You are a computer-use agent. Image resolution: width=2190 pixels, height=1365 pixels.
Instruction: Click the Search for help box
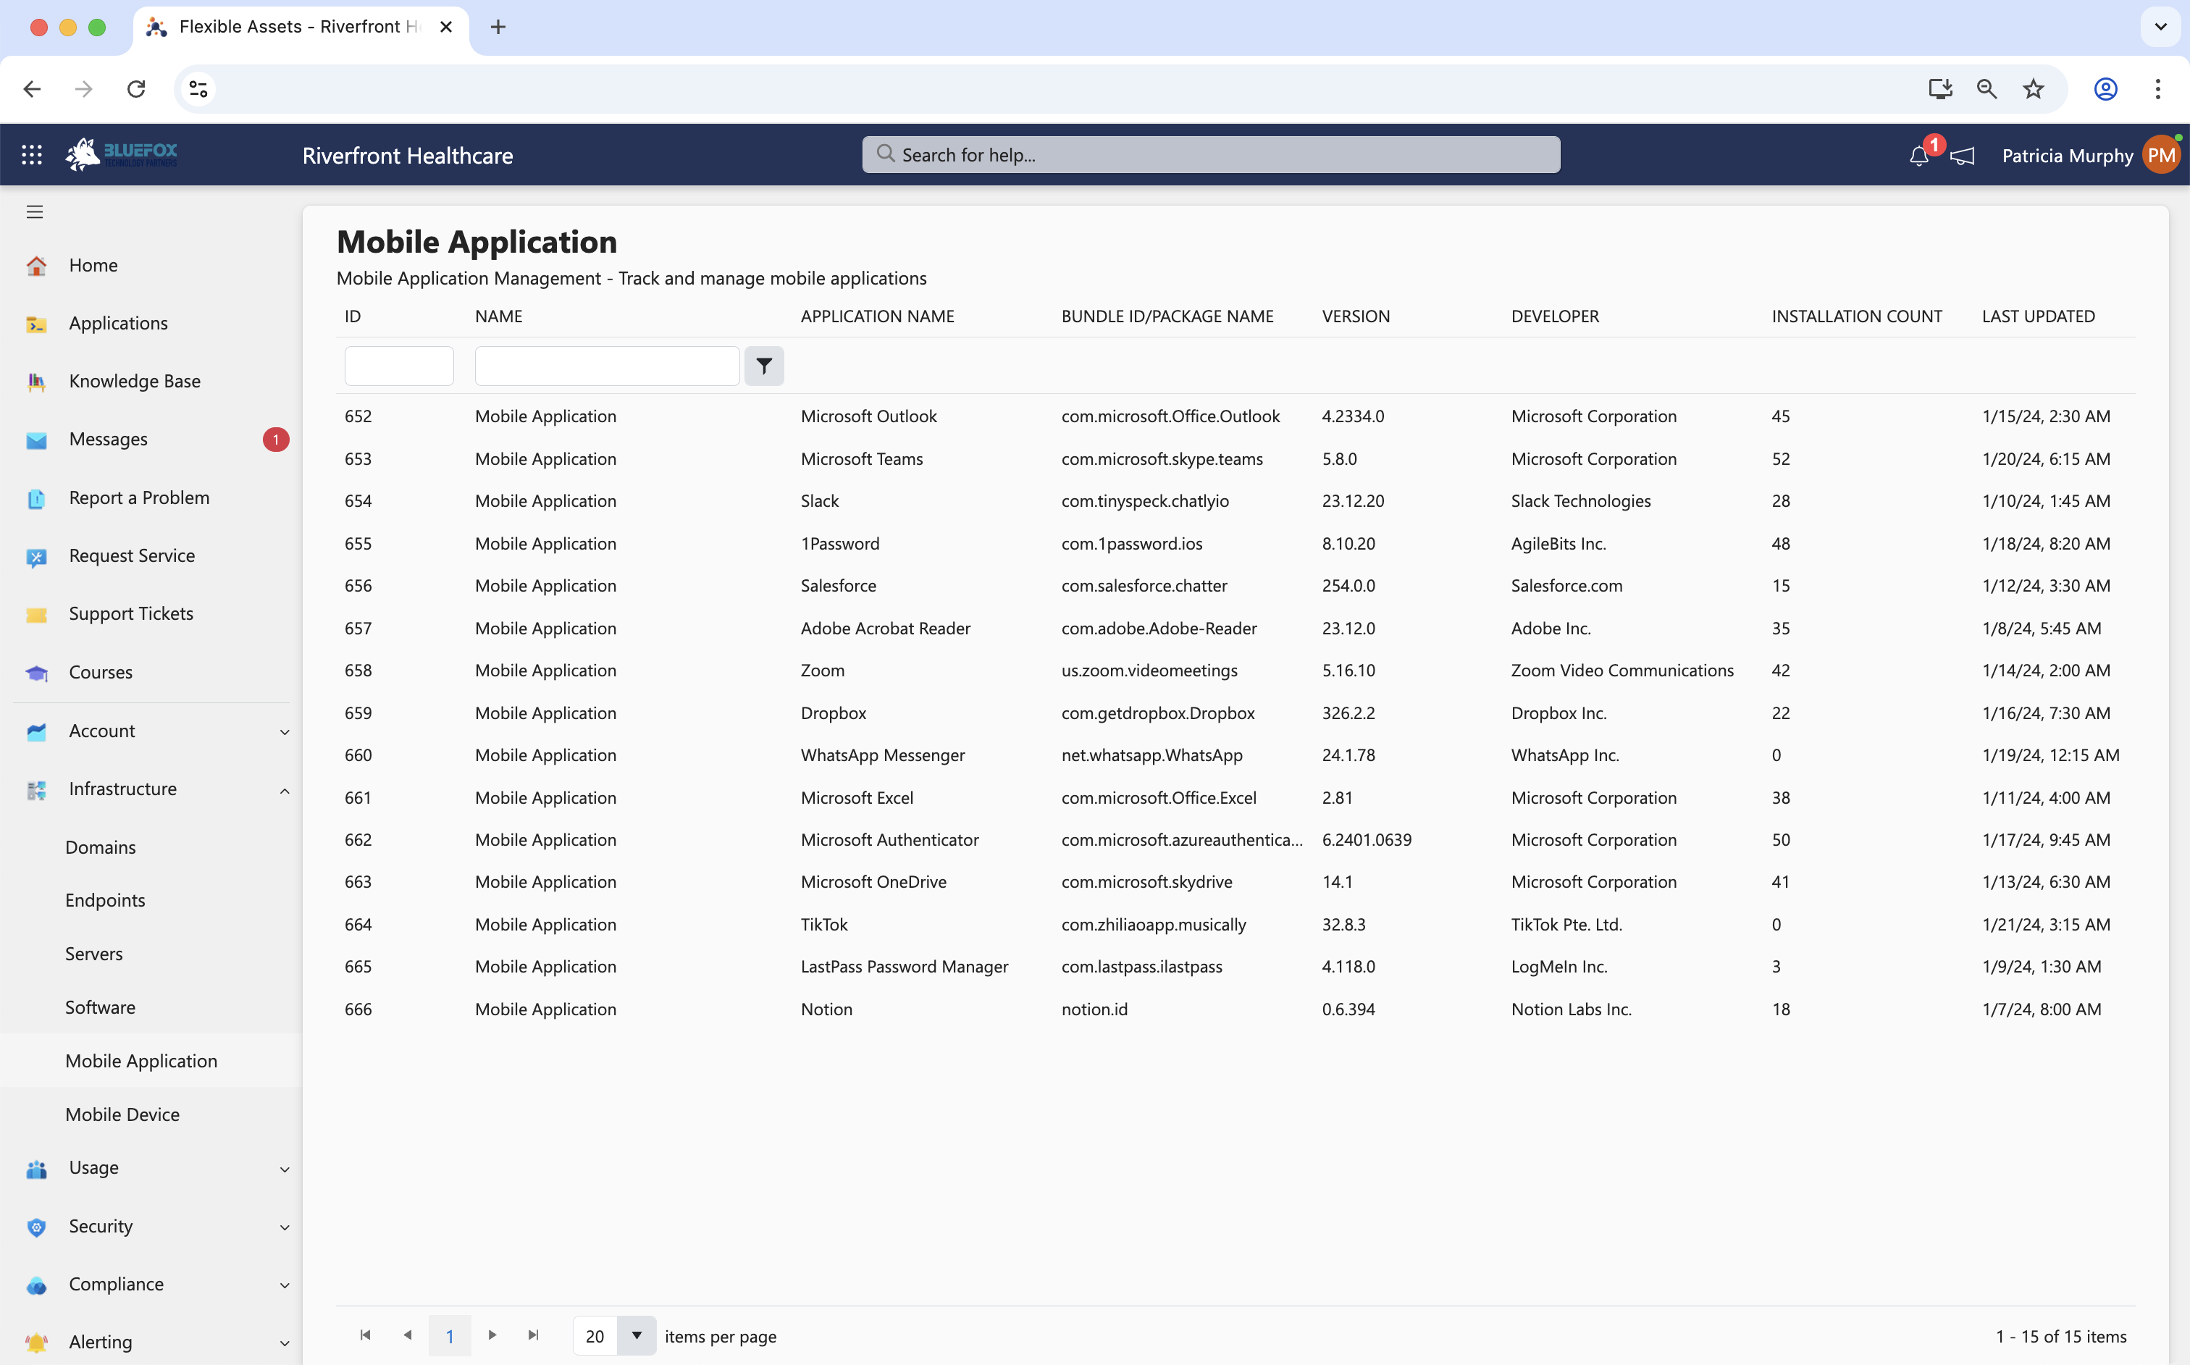coord(1211,155)
